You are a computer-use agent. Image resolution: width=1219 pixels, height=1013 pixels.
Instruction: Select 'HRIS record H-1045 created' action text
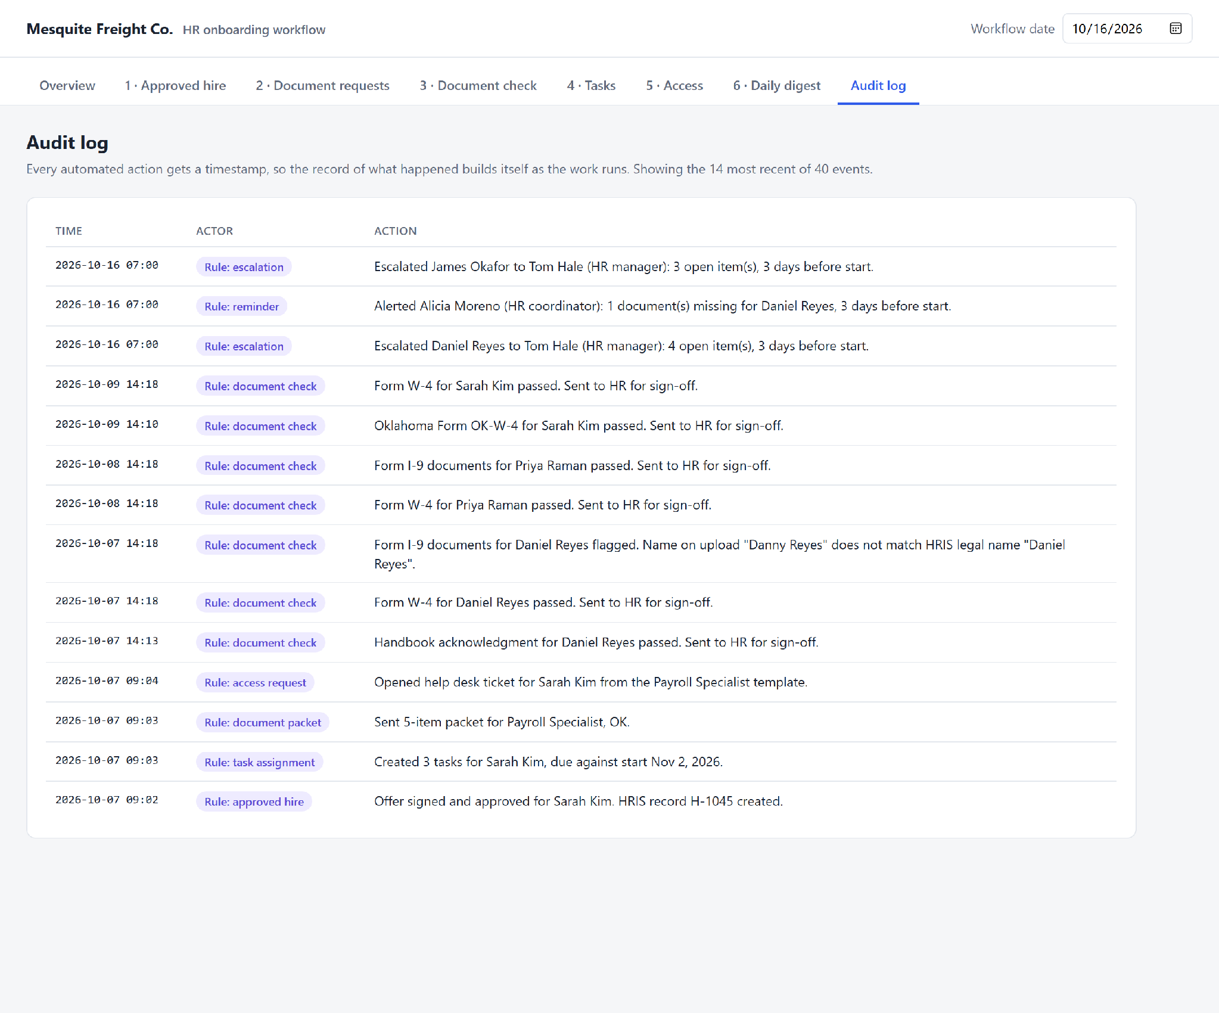coord(578,801)
